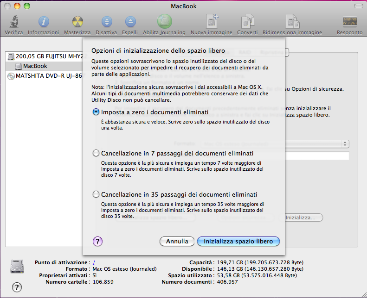Screen dimensions: 367x298
Task: Choose Imposta a zero i documenti eliminati
Action: coord(96,112)
